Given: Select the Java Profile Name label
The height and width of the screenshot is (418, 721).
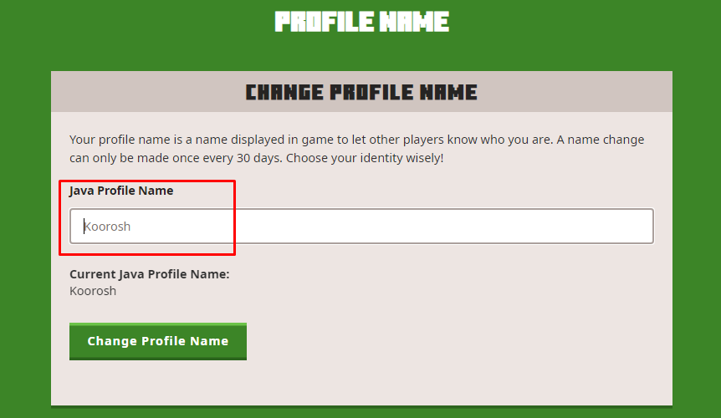Looking at the screenshot, I should click(x=121, y=191).
